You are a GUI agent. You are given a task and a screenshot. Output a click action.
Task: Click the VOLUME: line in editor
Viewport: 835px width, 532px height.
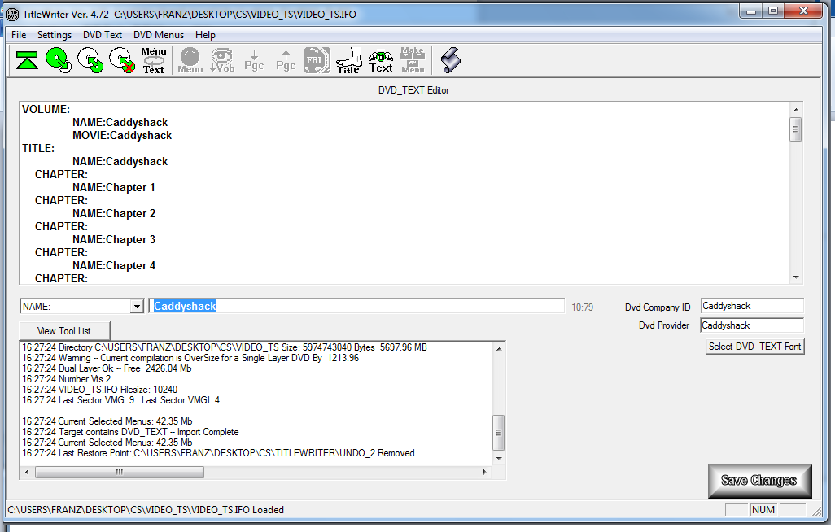(x=46, y=109)
